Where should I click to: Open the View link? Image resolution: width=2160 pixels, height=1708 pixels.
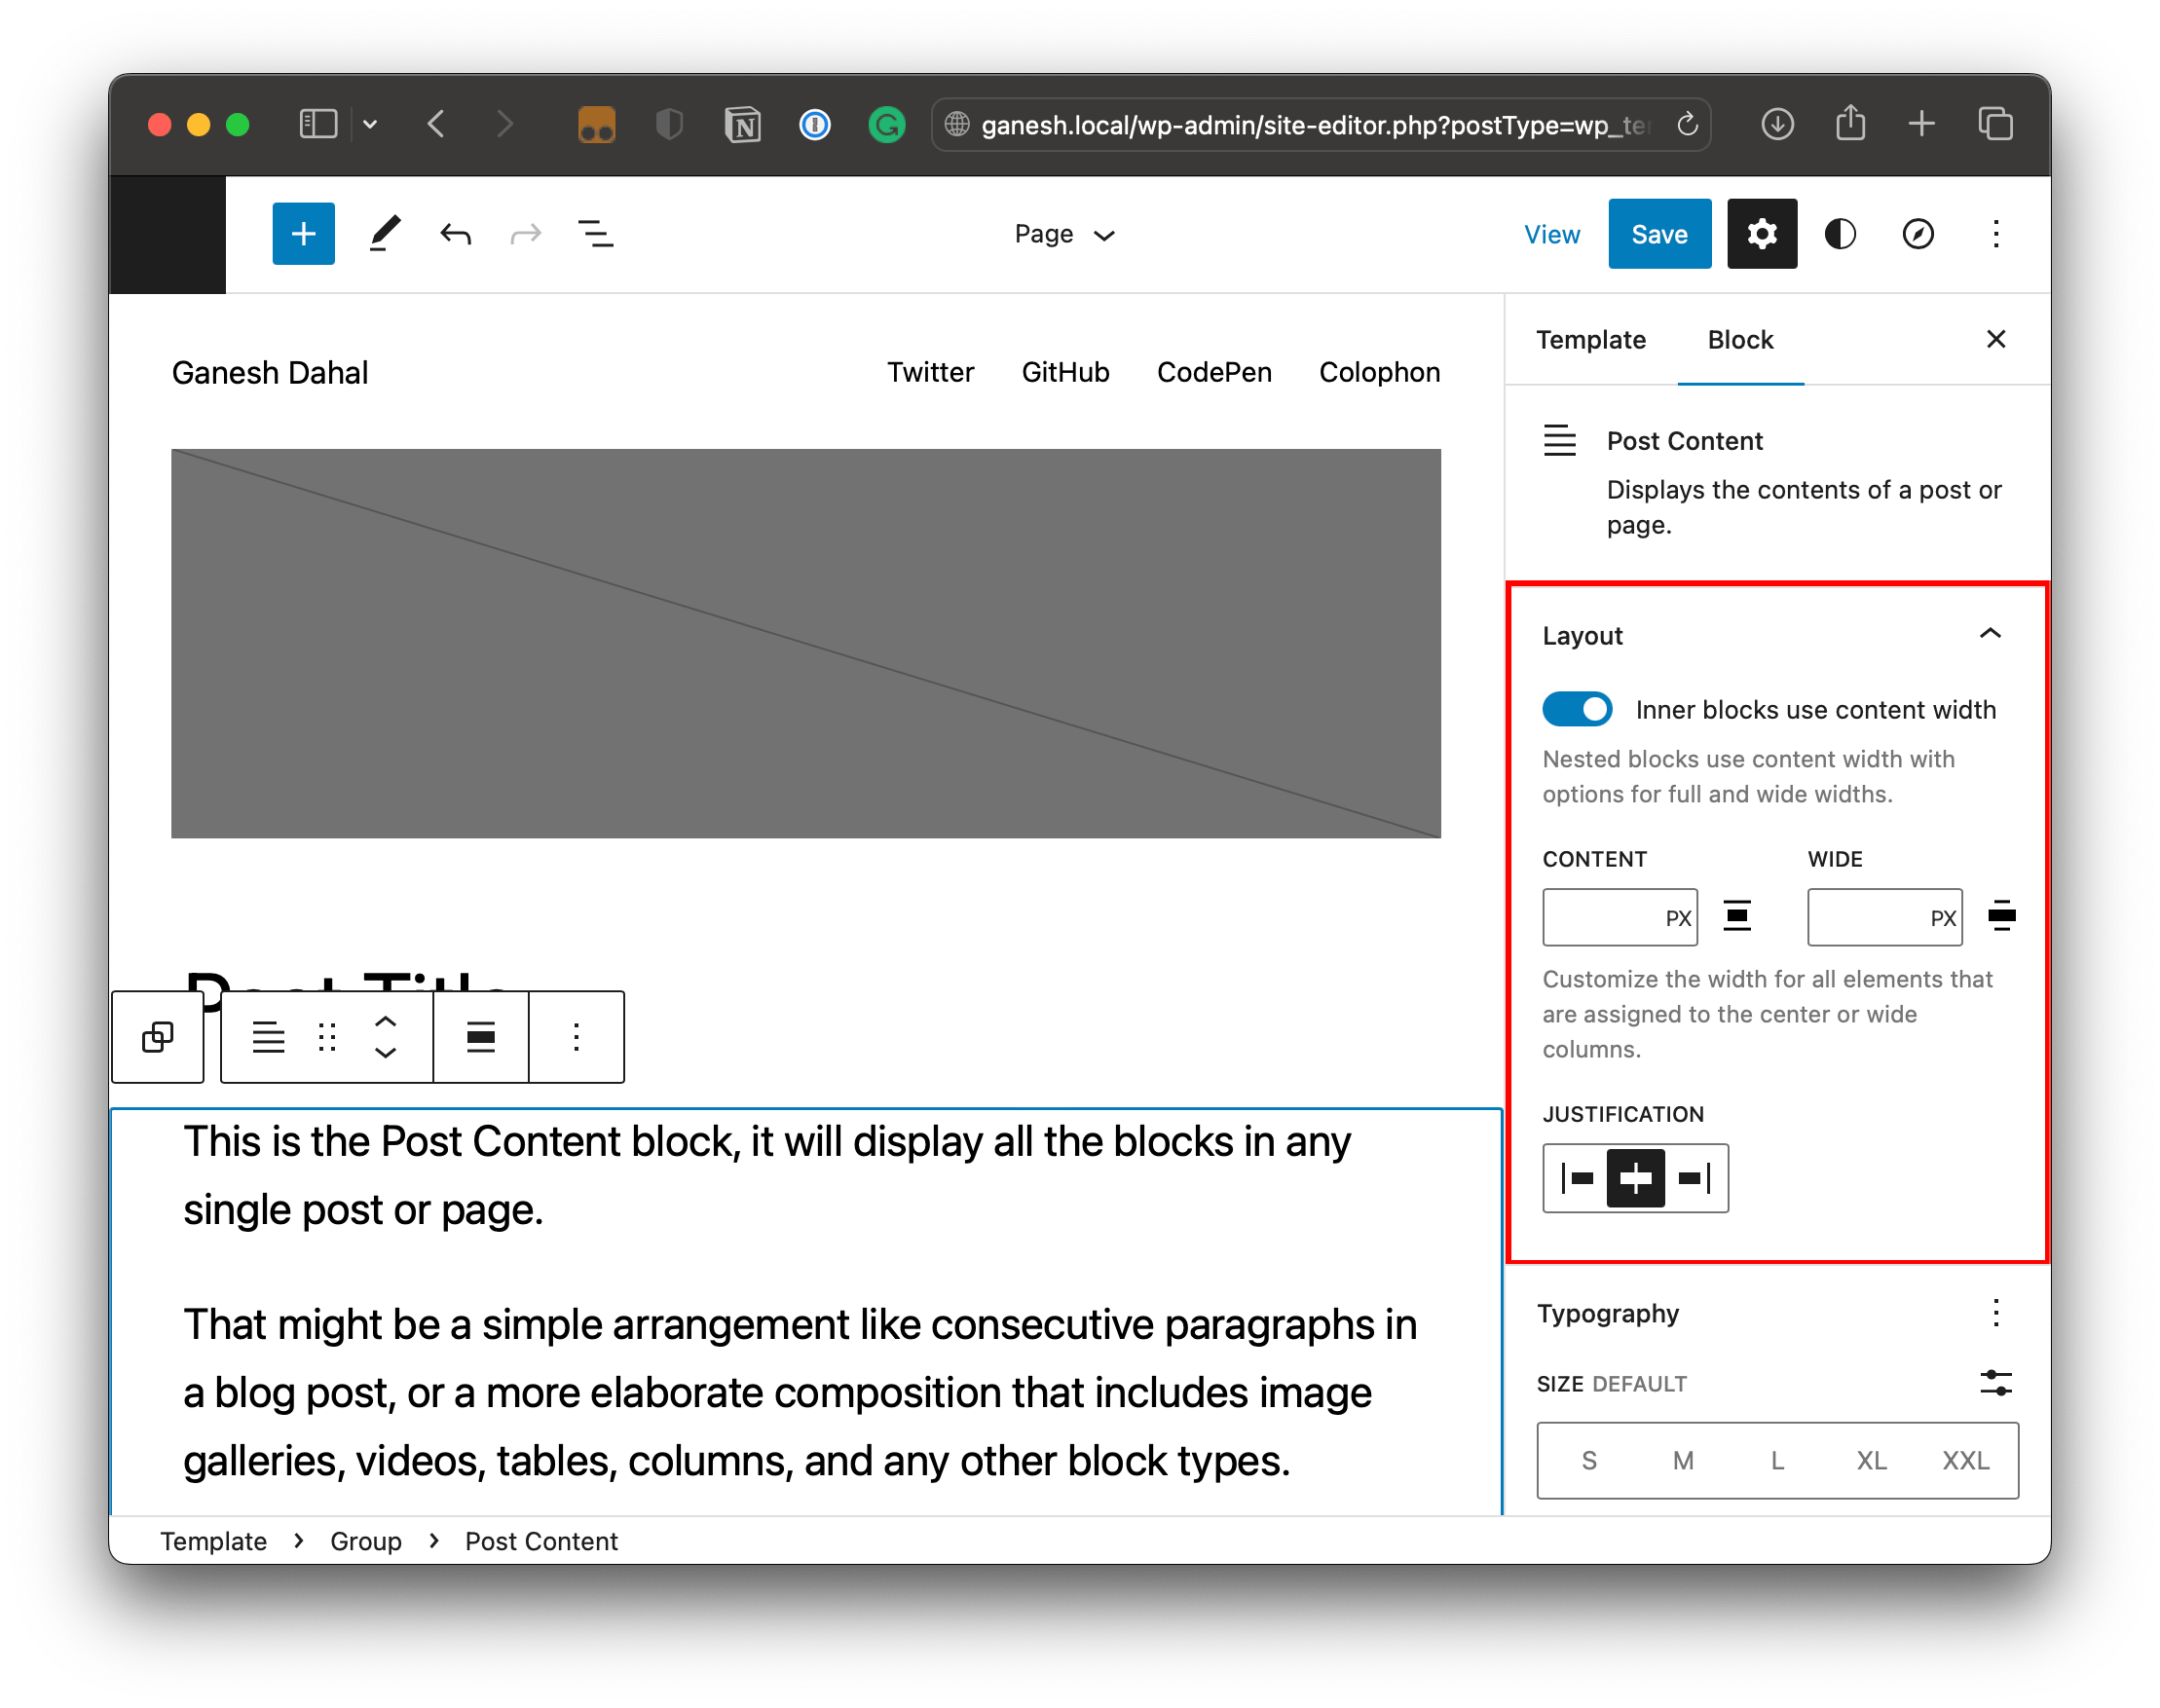tap(1551, 234)
